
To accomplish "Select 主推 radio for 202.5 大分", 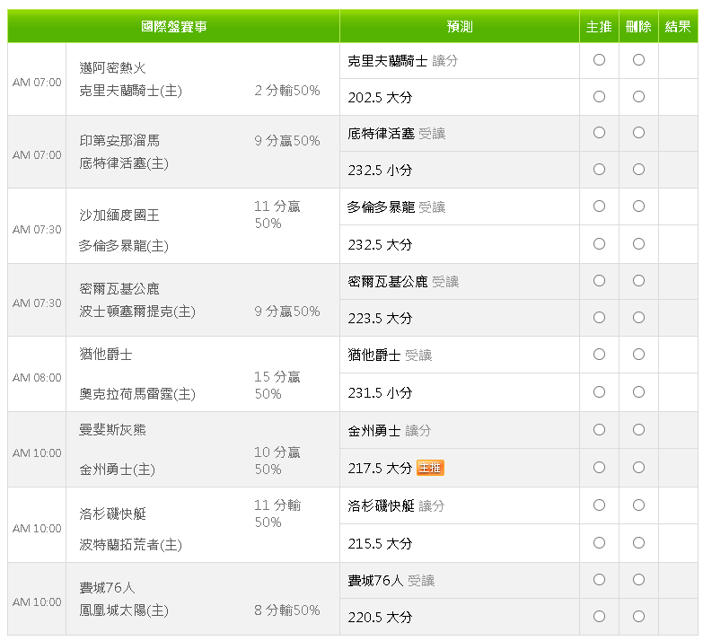I will coord(599,96).
